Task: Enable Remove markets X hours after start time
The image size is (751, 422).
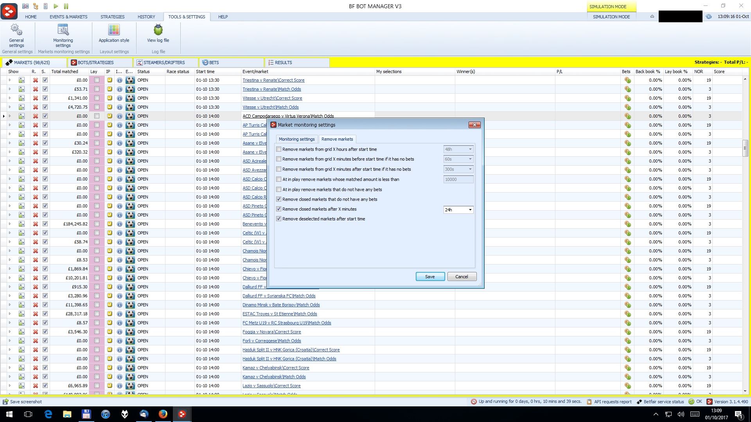Action: [279, 149]
